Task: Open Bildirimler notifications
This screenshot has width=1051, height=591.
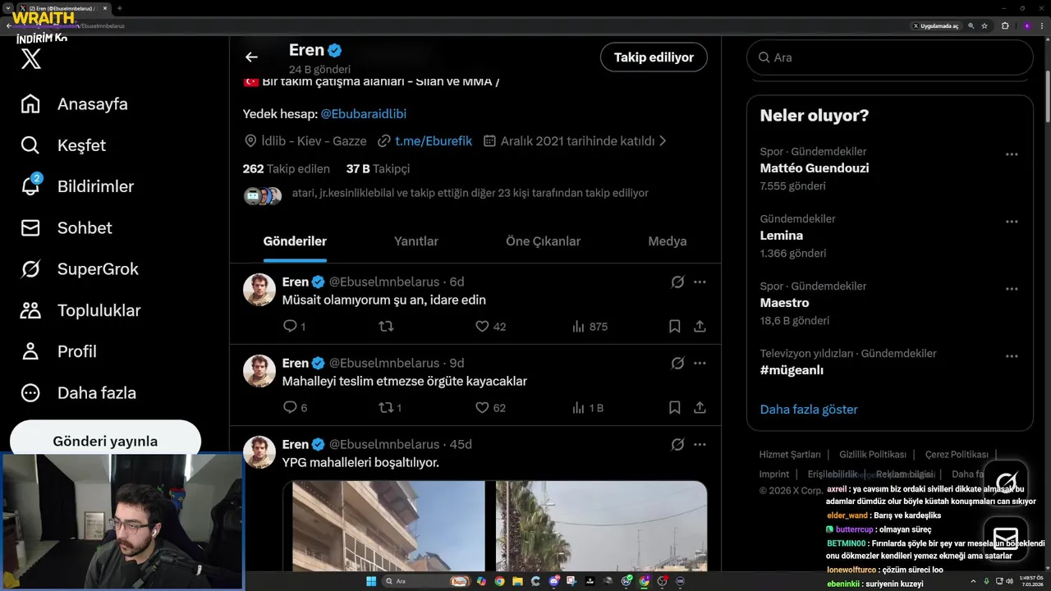Action: pyautogui.click(x=77, y=186)
